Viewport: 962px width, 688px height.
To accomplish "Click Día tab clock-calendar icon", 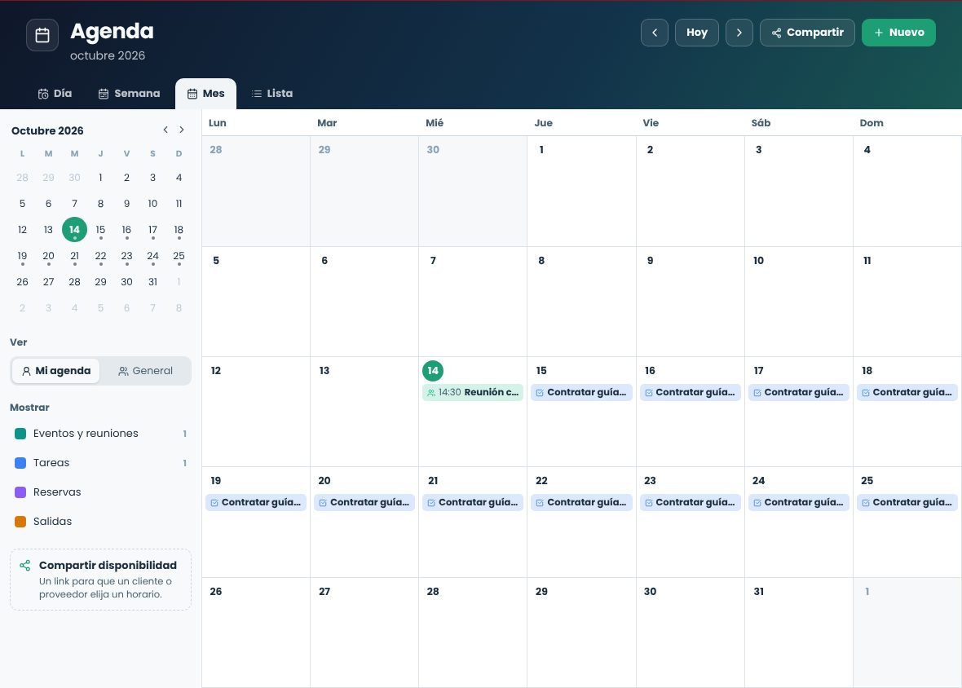I will pos(43,94).
